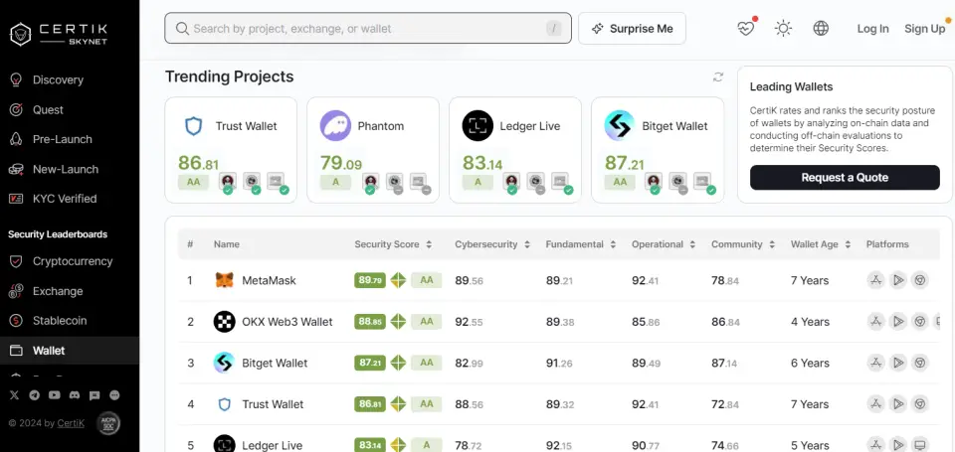
Task: Open the Telegram social icon
Action: (x=35, y=394)
